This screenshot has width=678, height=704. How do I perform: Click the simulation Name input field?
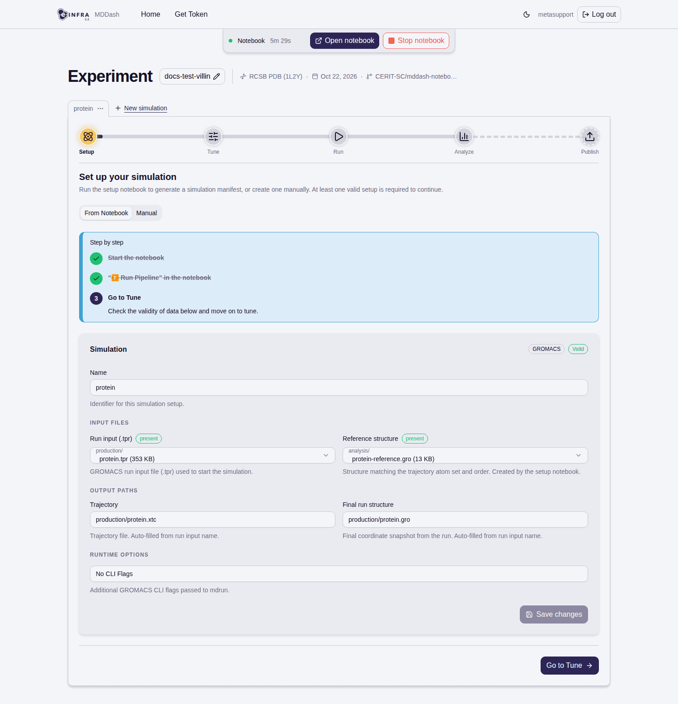point(339,387)
